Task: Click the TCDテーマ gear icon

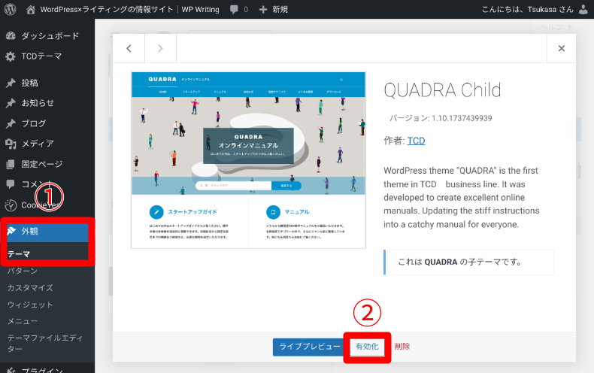Action: [11, 56]
